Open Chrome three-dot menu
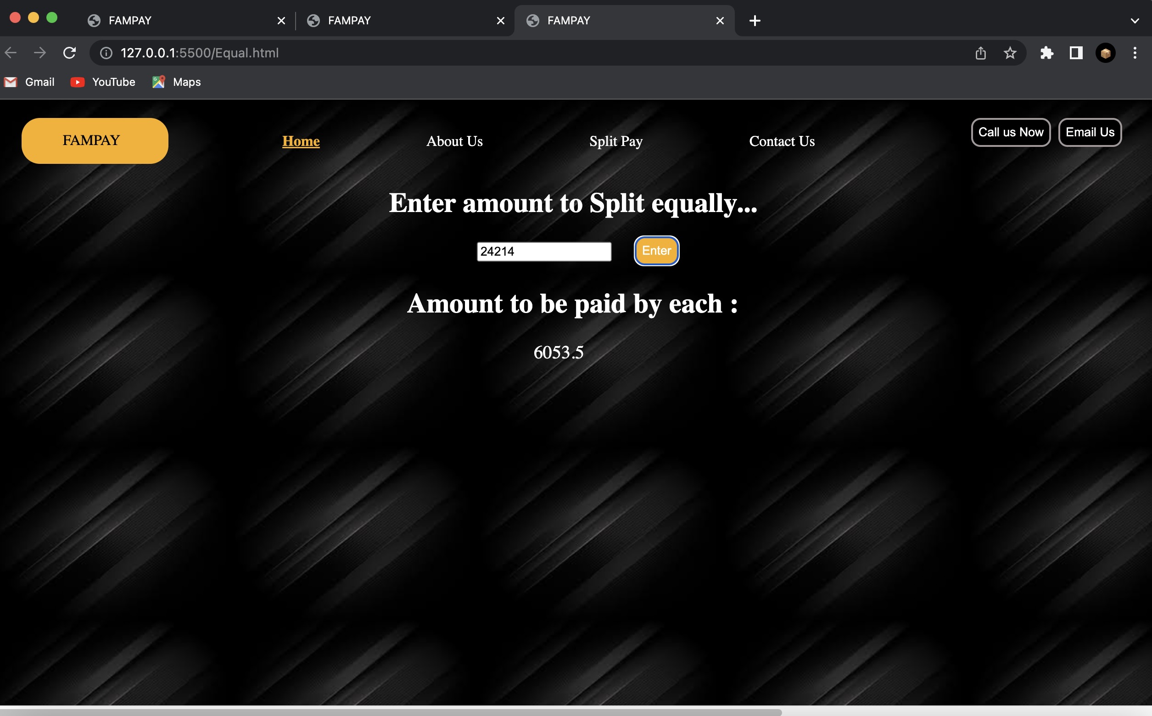 1135,53
